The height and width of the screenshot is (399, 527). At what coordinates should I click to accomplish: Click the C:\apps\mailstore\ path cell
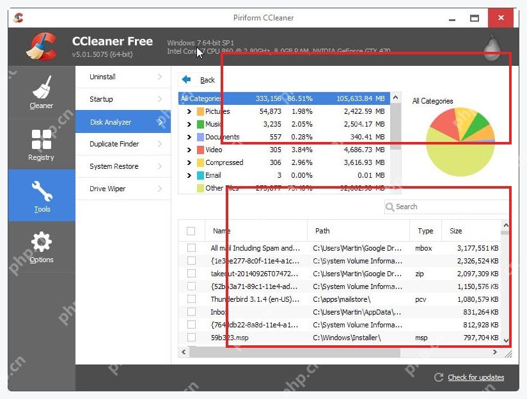(x=342, y=299)
